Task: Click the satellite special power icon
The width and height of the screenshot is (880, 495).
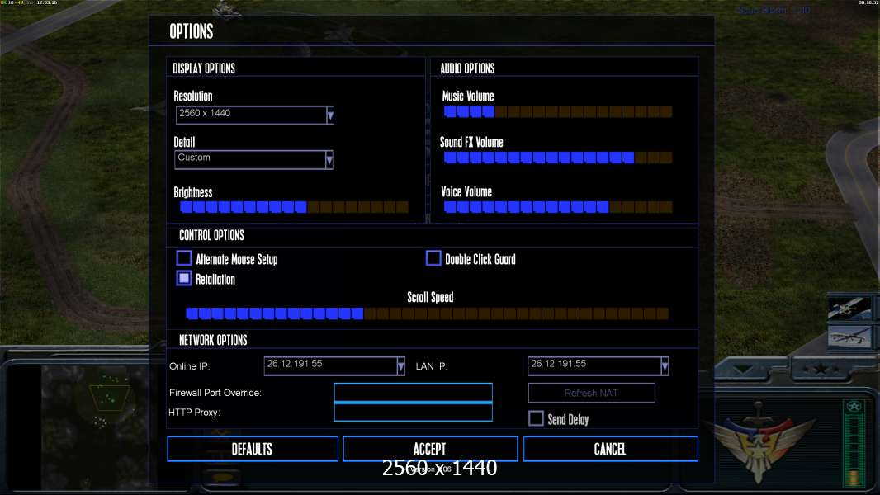Action: point(849,308)
